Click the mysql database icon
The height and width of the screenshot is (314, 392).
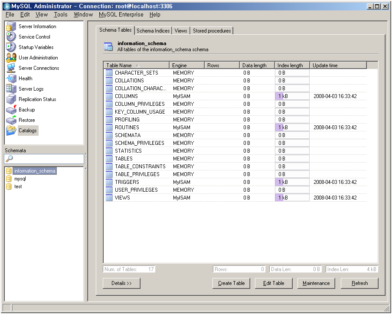tap(9, 179)
